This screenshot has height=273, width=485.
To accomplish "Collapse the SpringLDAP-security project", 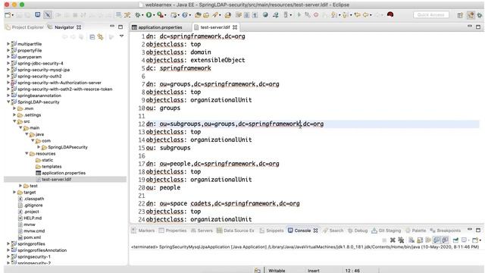I will [8, 102].
